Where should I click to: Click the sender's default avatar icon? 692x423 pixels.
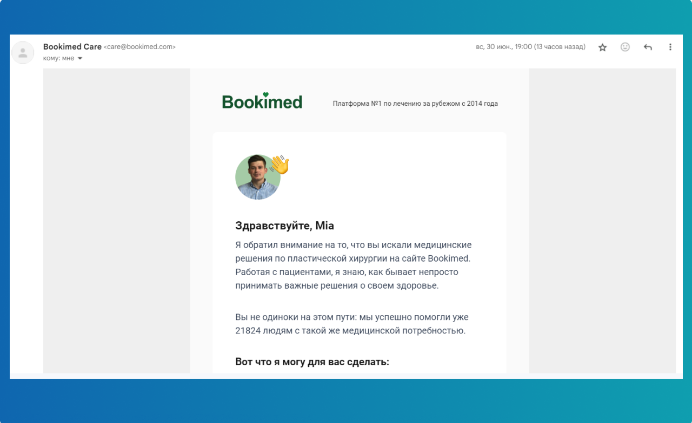(x=23, y=52)
